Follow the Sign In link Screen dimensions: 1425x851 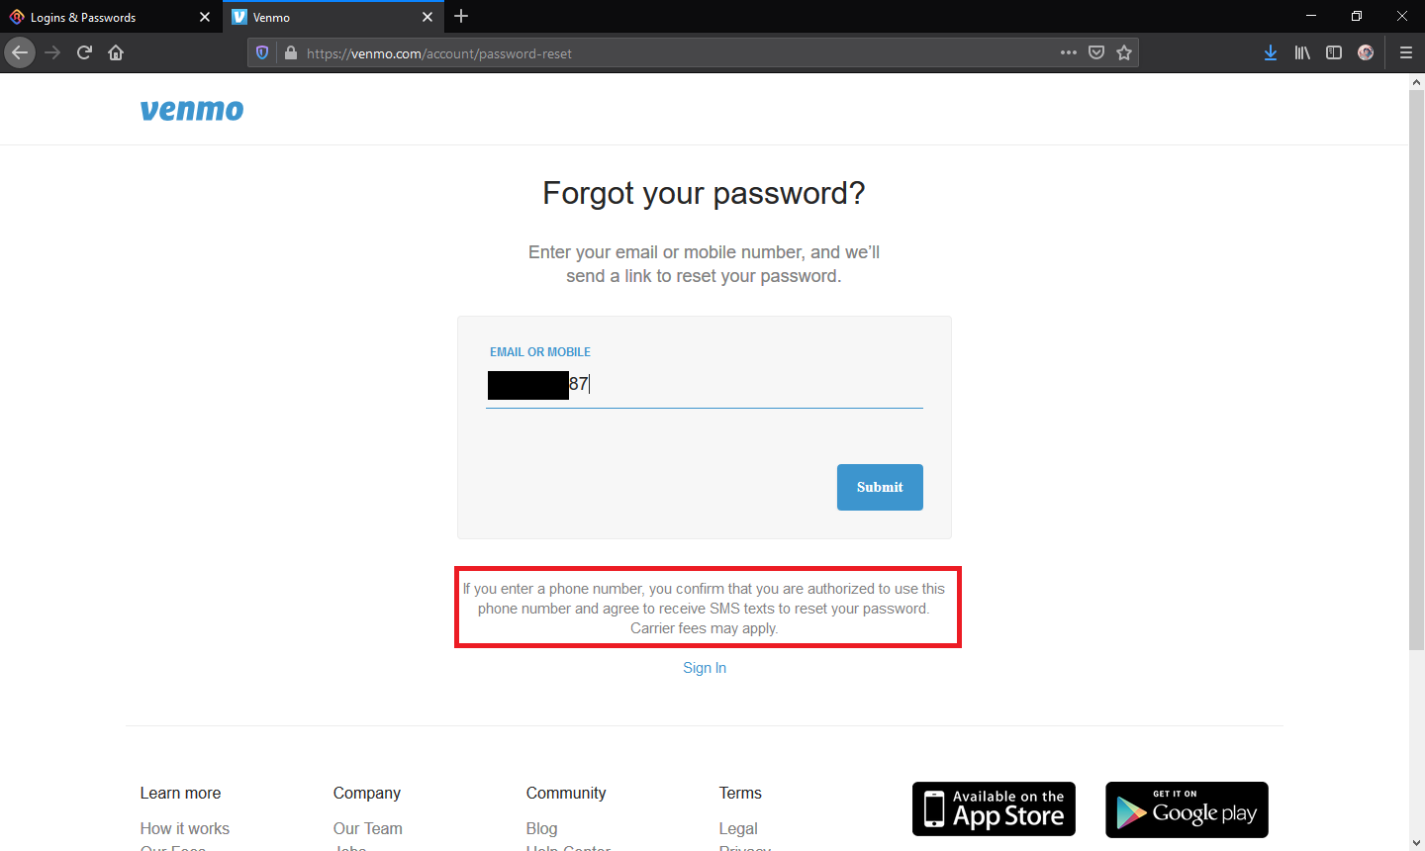coord(705,668)
